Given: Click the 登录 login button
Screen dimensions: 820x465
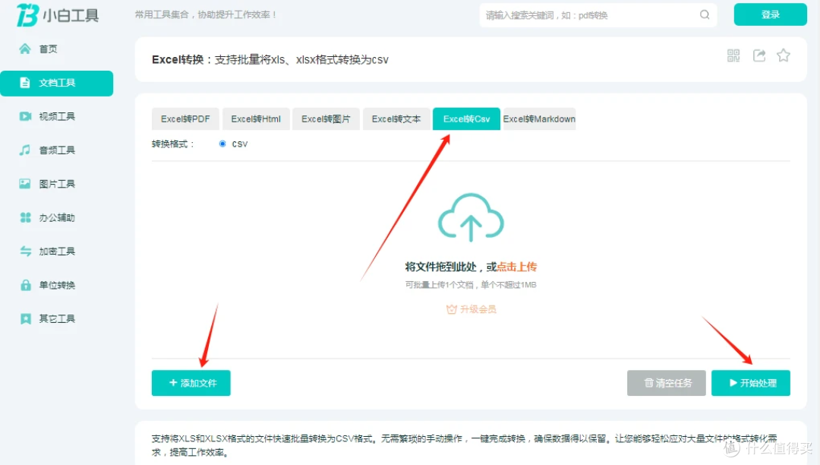Looking at the screenshot, I should pos(771,14).
